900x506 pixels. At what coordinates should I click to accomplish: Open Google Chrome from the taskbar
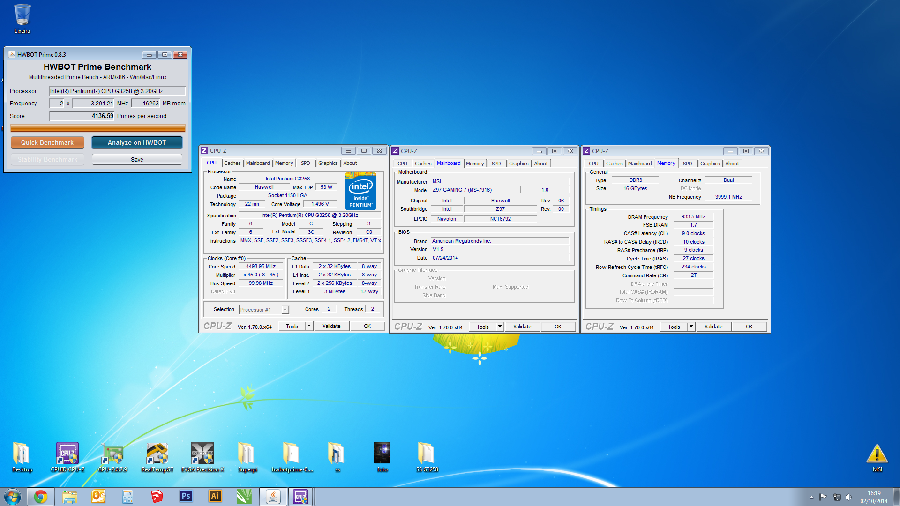tap(41, 497)
